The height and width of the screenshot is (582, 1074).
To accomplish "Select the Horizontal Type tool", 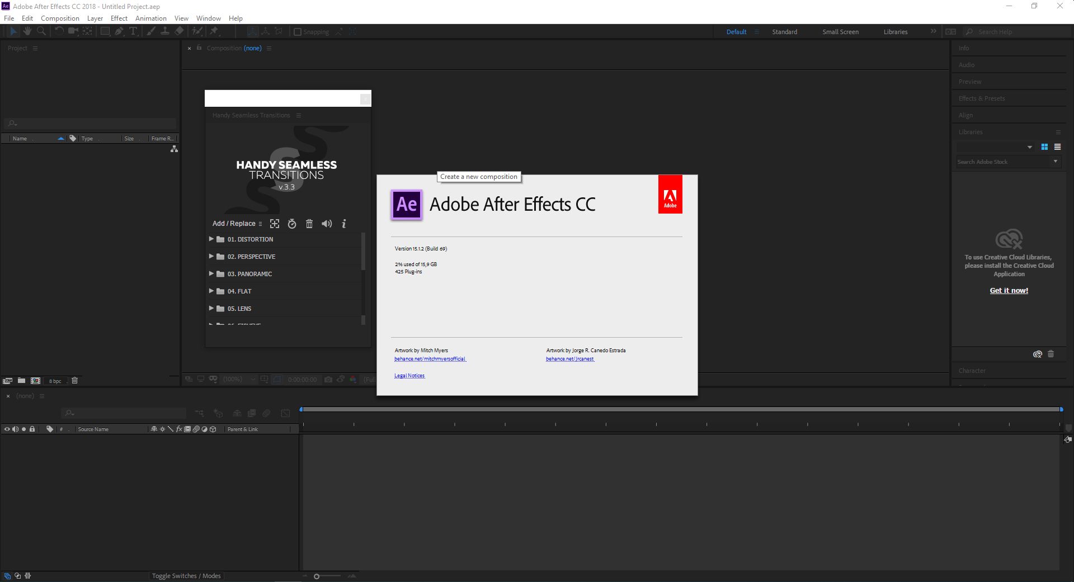I will pyautogui.click(x=133, y=31).
